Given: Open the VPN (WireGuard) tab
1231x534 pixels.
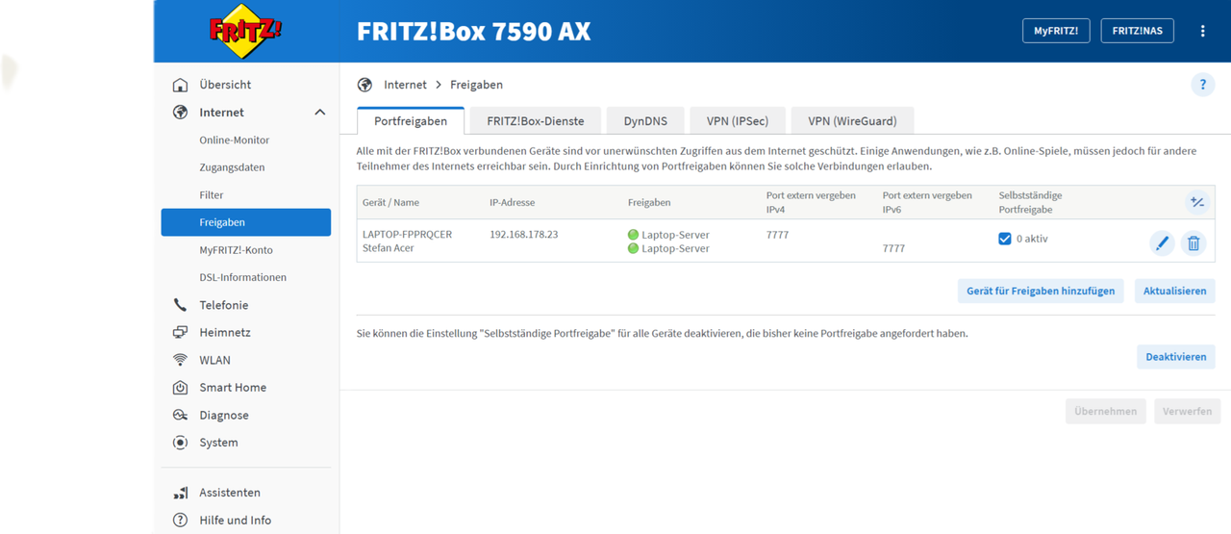Looking at the screenshot, I should pyautogui.click(x=852, y=121).
